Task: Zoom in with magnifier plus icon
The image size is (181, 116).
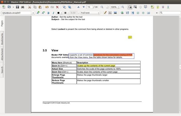Action: click(x=123, y=7)
